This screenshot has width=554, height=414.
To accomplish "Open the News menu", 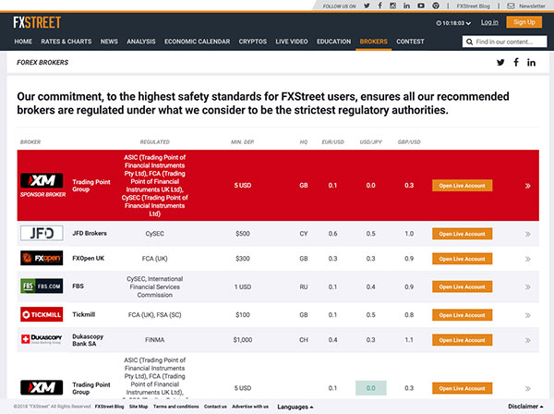I will (x=109, y=42).
